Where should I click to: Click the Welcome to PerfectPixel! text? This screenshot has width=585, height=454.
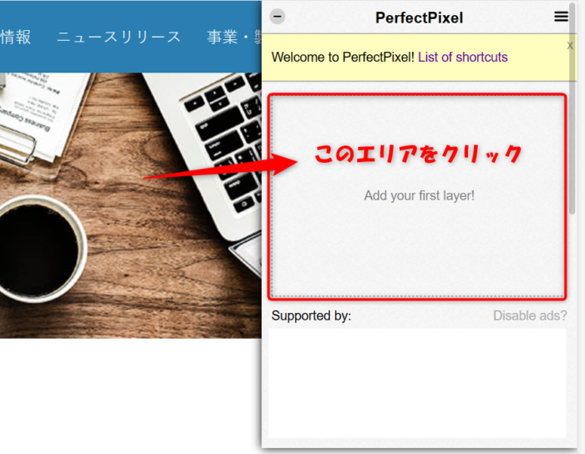click(x=343, y=58)
